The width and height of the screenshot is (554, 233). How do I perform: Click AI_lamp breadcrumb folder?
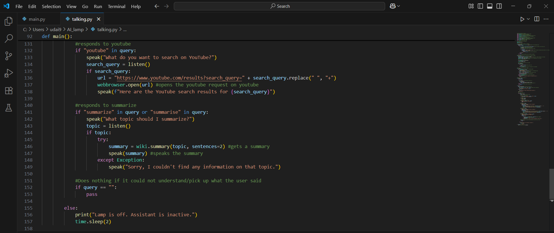click(75, 29)
